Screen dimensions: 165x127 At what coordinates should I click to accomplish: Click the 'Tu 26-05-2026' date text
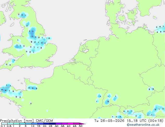(109, 121)
